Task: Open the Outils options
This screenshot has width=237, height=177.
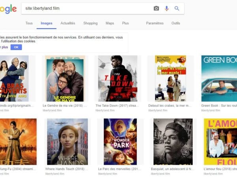Action: pyautogui.click(x=176, y=23)
